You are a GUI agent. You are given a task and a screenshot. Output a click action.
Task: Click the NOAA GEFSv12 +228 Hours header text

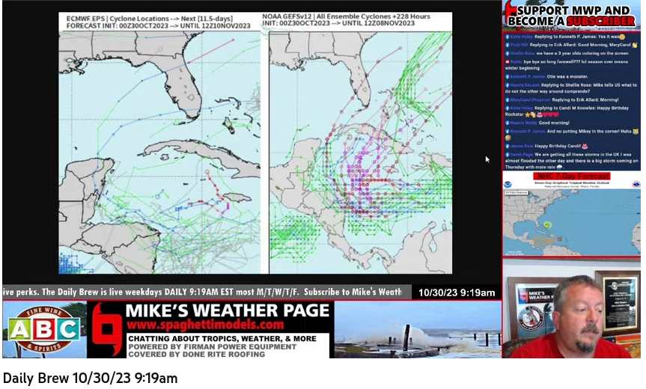click(346, 19)
